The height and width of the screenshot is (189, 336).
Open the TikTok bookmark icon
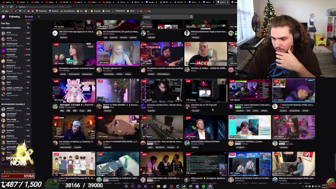coord(16,11)
